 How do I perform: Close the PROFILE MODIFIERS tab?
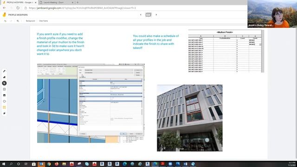(35, 2)
